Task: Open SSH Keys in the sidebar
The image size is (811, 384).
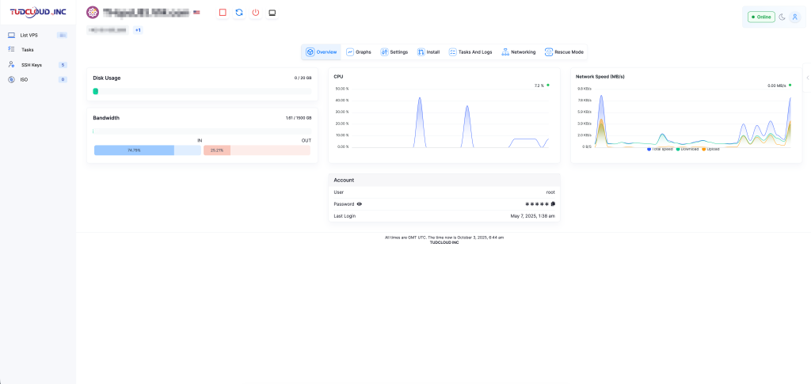Action: point(32,65)
